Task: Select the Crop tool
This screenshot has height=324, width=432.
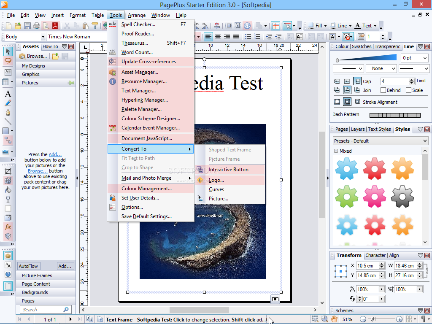Action: pos(8,171)
